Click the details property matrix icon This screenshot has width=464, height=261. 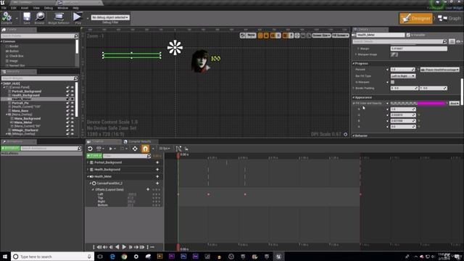click(x=452, y=42)
